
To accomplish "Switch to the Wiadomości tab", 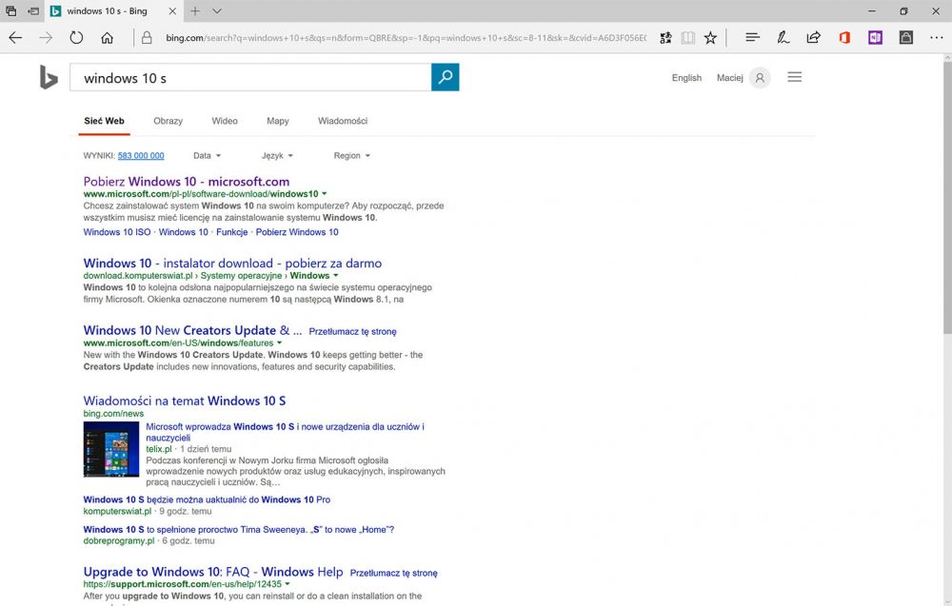I will coord(343,122).
